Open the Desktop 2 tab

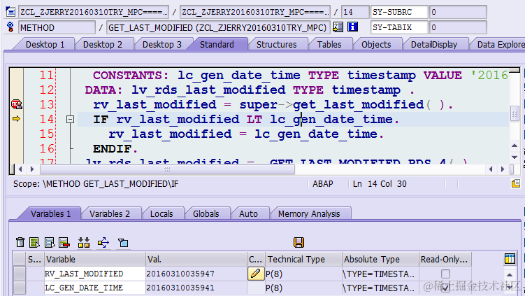[x=103, y=45]
